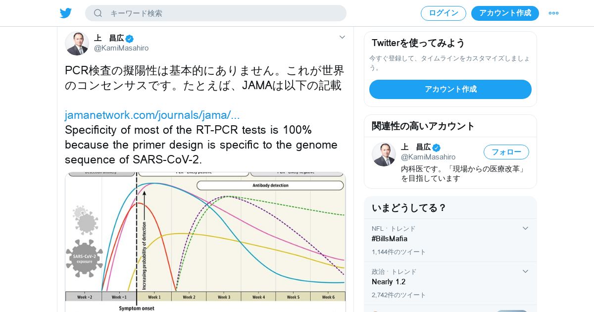Click the search magnifier icon
The width and height of the screenshot is (594, 312).
point(98,13)
